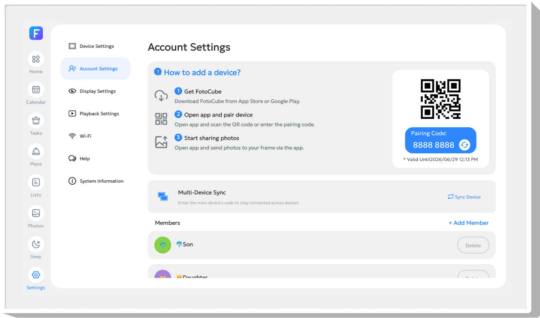Refresh the pairing code icon
Viewport: 540px width, 318px height.
point(464,145)
